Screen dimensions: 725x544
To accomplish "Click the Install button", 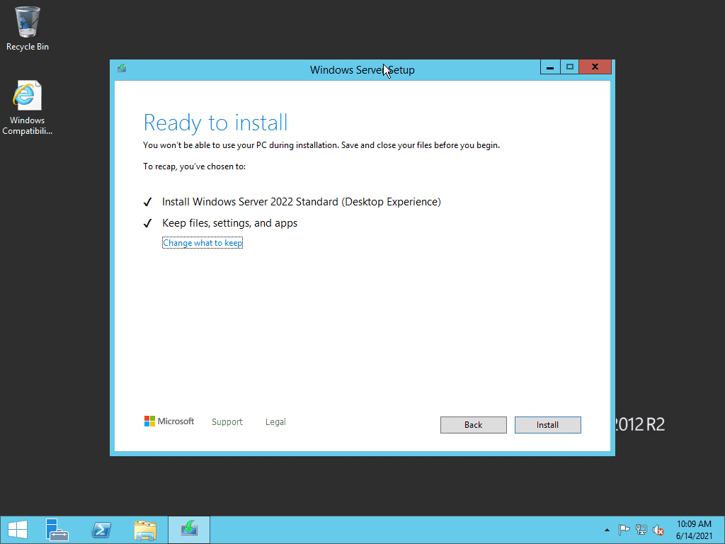I will coord(547,425).
